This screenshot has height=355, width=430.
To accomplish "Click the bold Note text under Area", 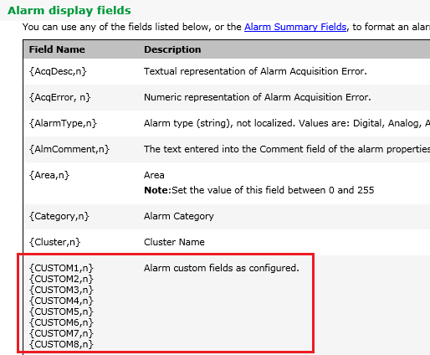I will [x=157, y=190].
